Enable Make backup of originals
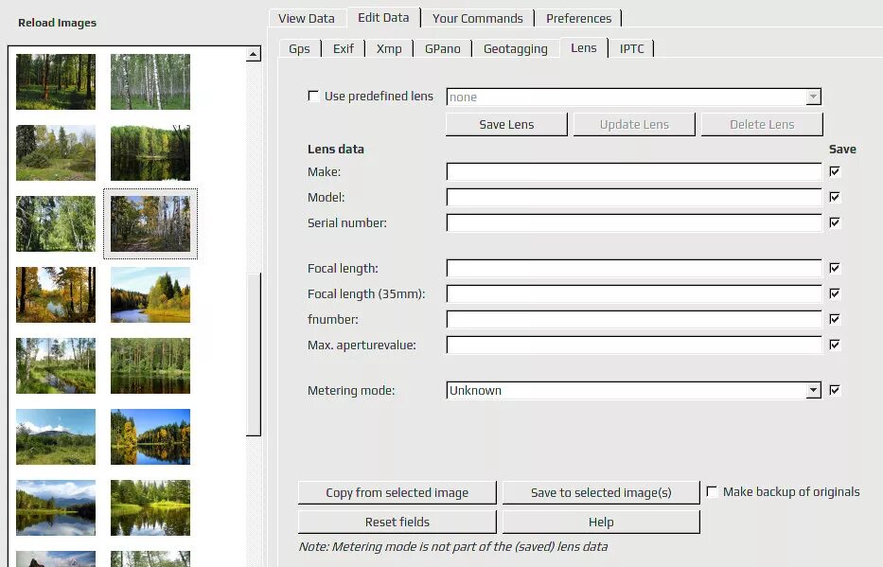The width and height of the screenshot is (883, 567). (712, 491)
